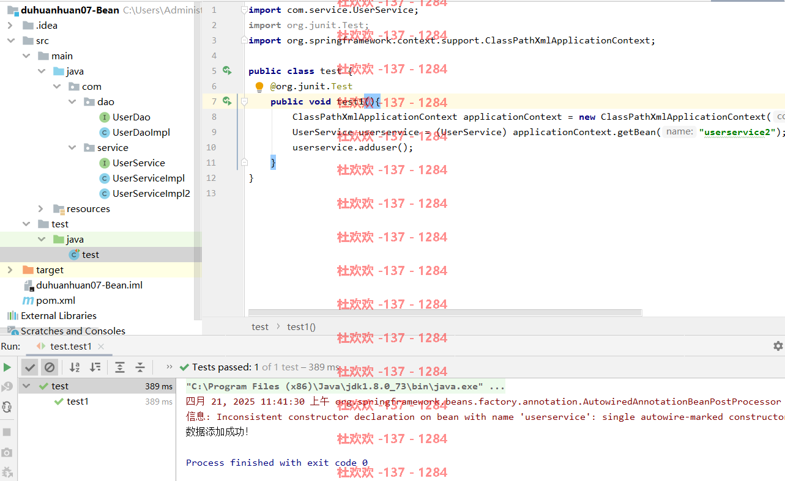
Task: Click the test breadcrumb in editor
Action: pyautogui.click(x=260, y=327)
